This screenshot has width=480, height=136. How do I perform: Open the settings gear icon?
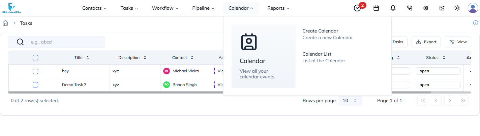point(426,8)
